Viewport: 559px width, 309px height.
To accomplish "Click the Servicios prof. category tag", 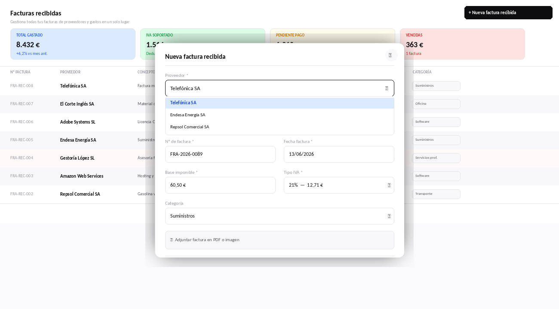I will point(436,158).
